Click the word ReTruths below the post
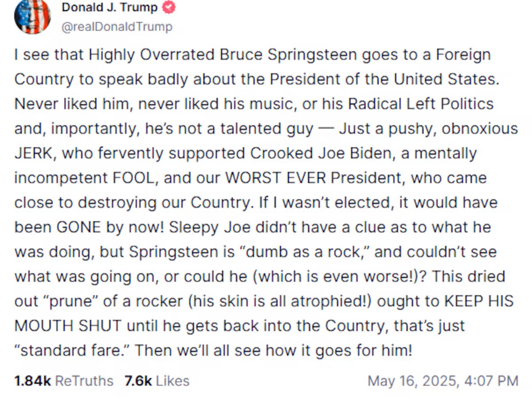 [x=84, y=381]
